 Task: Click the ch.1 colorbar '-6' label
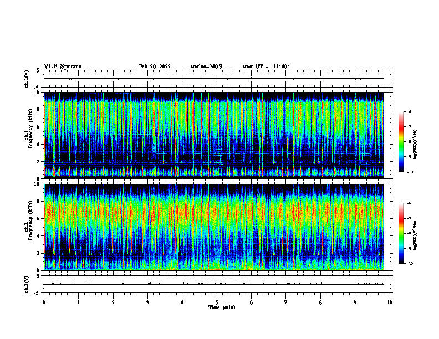409,112
